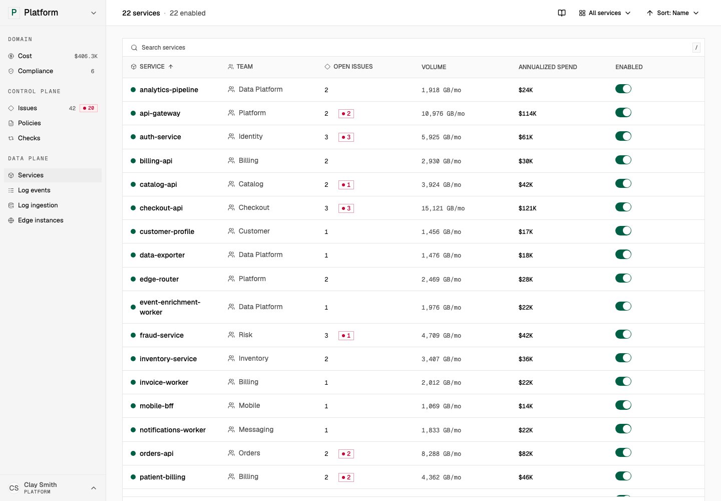Open the patient-billing service
Image resolution: width=721 pixels, height=501 pixels.
pos(162,477)
